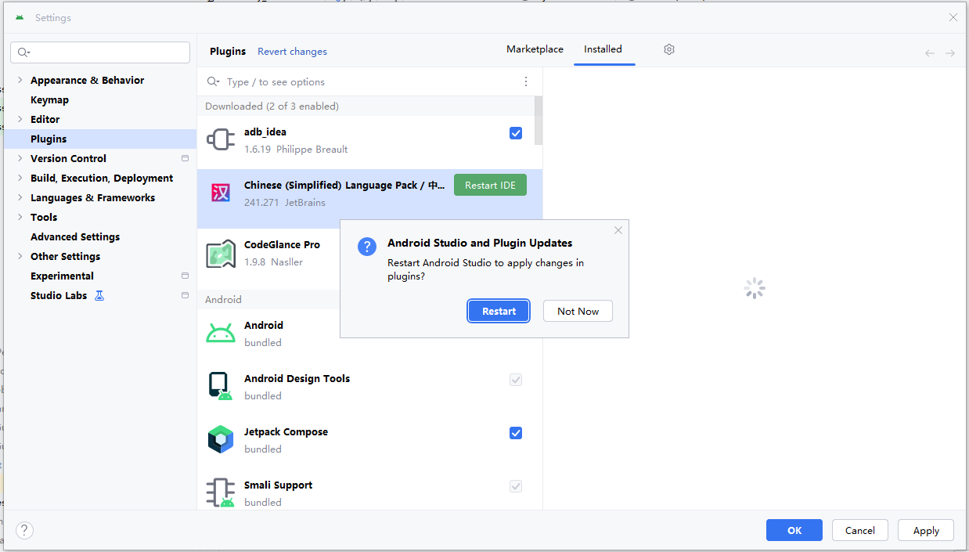Click the Studio Labs project-level settings icon
Image resolution: width=969 pixels, height=552 pixels.
pos(186,295)
